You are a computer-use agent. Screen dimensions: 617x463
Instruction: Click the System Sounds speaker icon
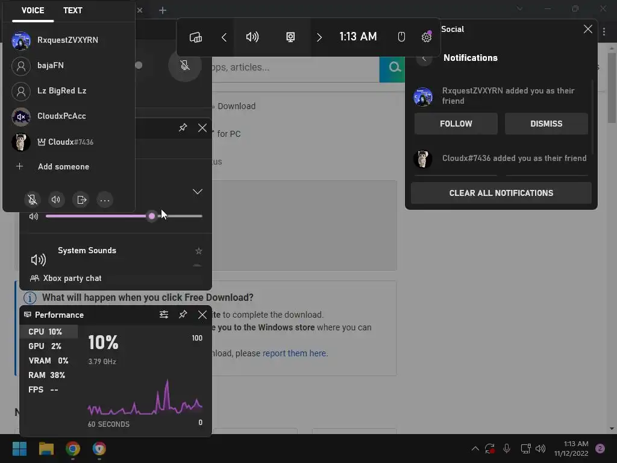pyautogui.click(x=38, y=260)
